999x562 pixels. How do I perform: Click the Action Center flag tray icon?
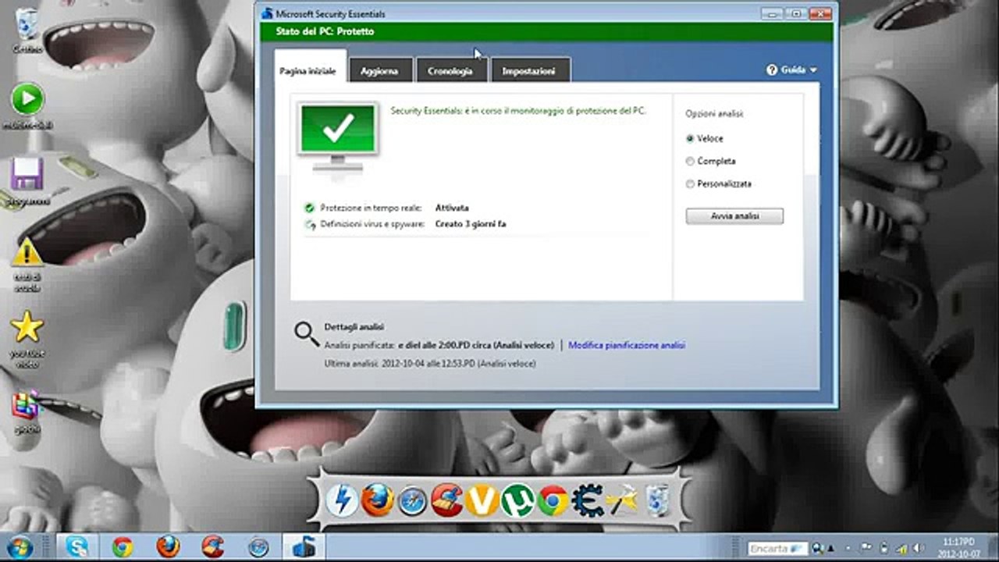tap(866, 546)
